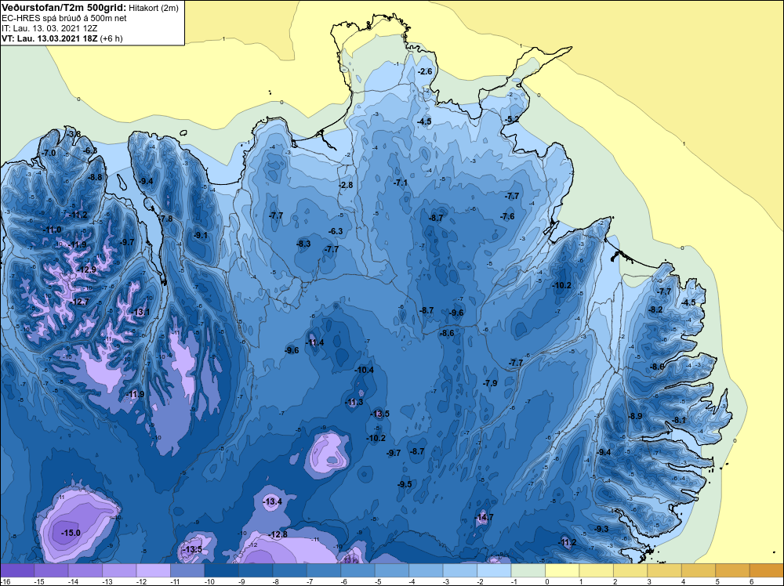This screenshot has width=784, height=586.
Task: Select yellow legend swatch between 0 and 1
Action: tap(562, 570)
